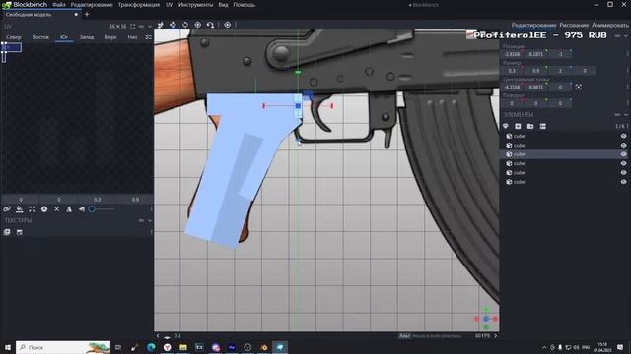Select the Pivot tool right of Rotate
The image size is (631, 354).
(x=197, y=25)
